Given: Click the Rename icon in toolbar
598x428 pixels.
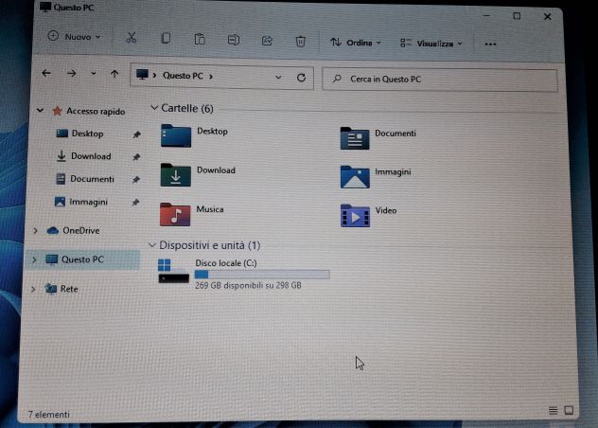Looking at the screenshot, I should 234,40.
